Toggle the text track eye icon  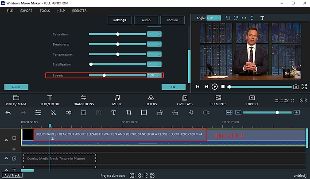[6, 170]
